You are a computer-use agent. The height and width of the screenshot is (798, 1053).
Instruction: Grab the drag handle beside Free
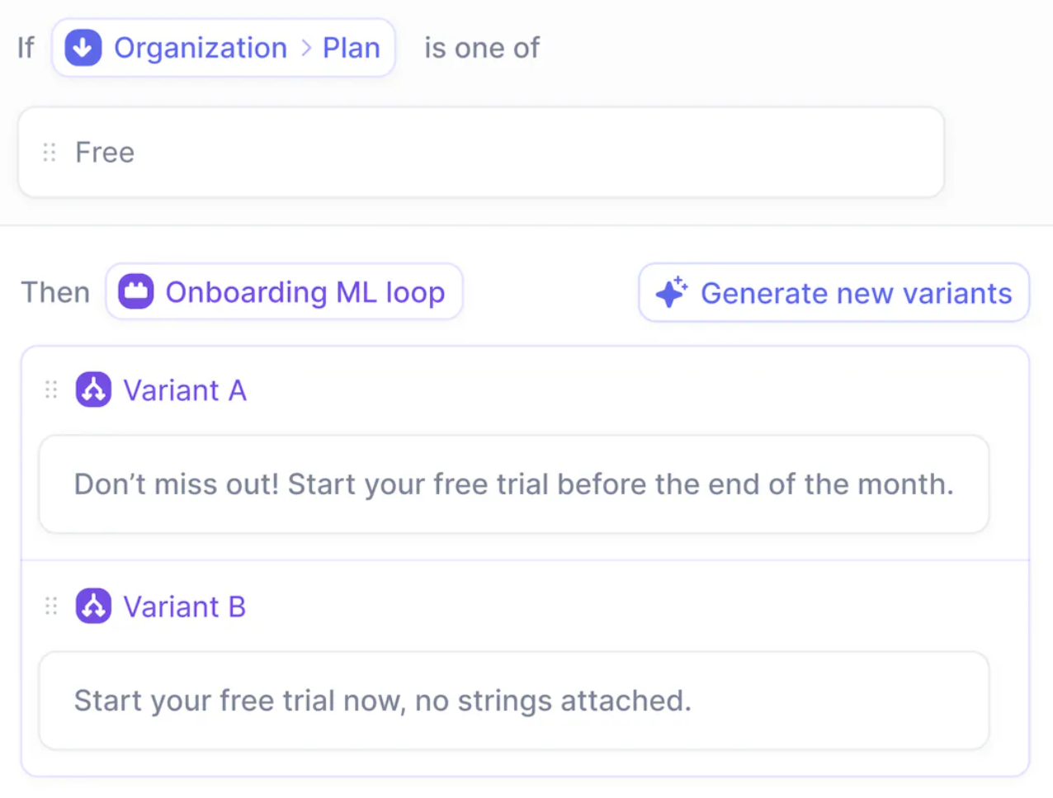coord(50,153)
